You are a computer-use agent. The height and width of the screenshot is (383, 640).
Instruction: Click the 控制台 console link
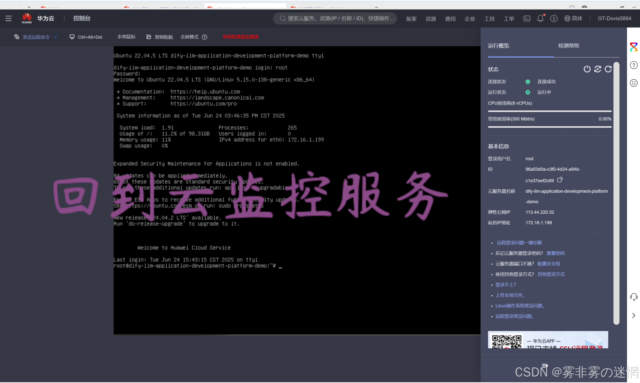82,18
